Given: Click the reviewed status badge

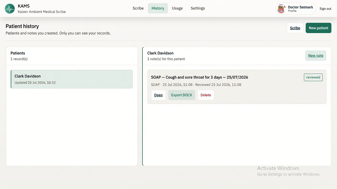Looking at the screenshot, I should [x=313, y=77].
